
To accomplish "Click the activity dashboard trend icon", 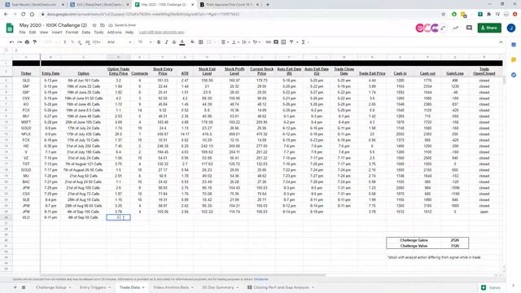I will click(x=456, y=28).
